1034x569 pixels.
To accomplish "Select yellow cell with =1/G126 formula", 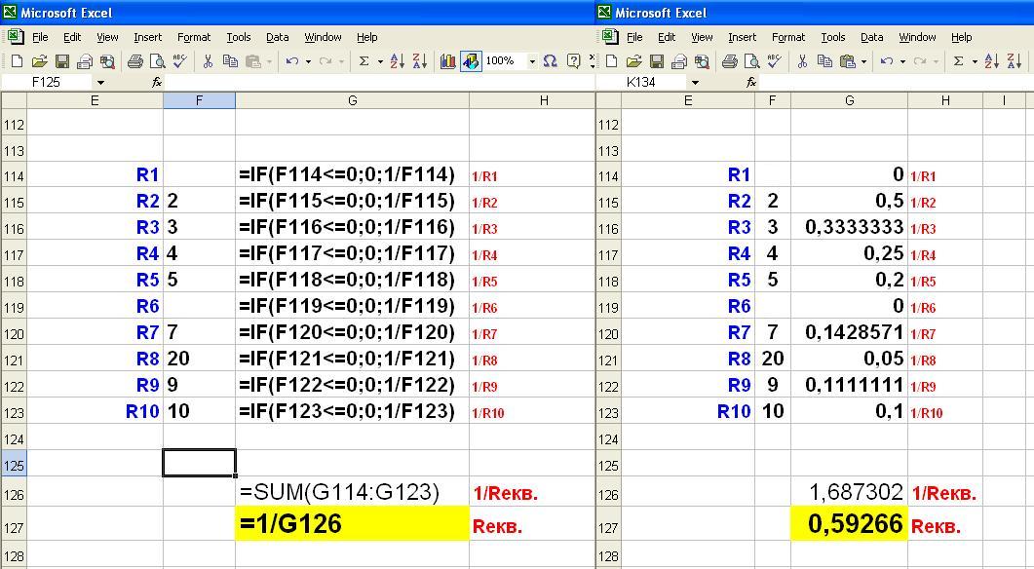I will pos(352,524).
